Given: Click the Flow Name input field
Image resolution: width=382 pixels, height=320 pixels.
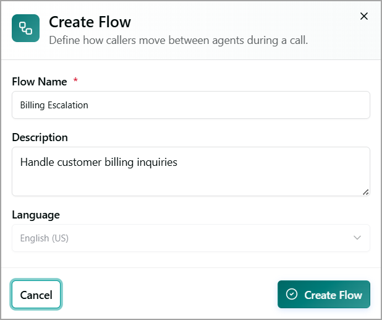Looking at the screenshot, I should 191,105.
